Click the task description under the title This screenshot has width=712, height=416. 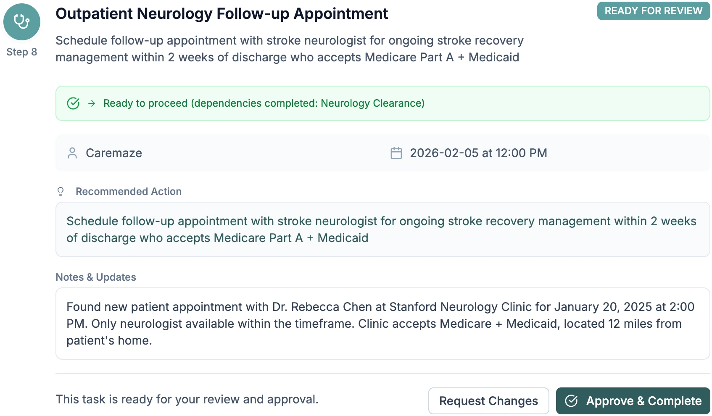pyautogui.click(x=290, y=49)
